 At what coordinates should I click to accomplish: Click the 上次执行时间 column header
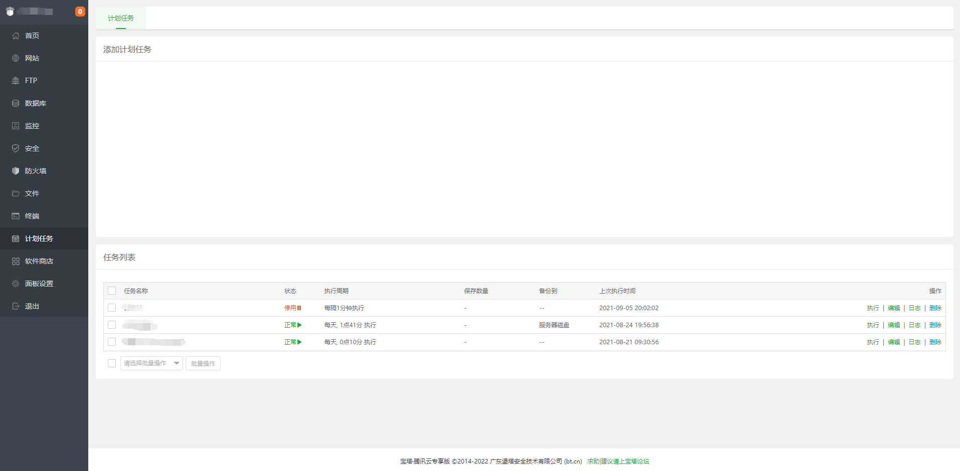tap(617, 291)
